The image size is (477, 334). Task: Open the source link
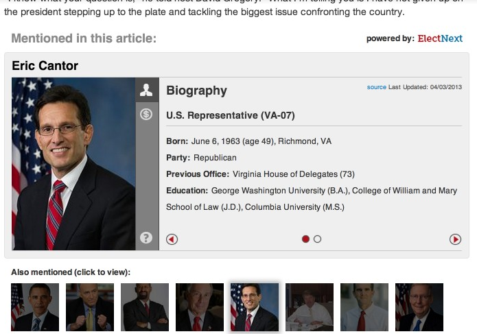(x=377, y=87)
